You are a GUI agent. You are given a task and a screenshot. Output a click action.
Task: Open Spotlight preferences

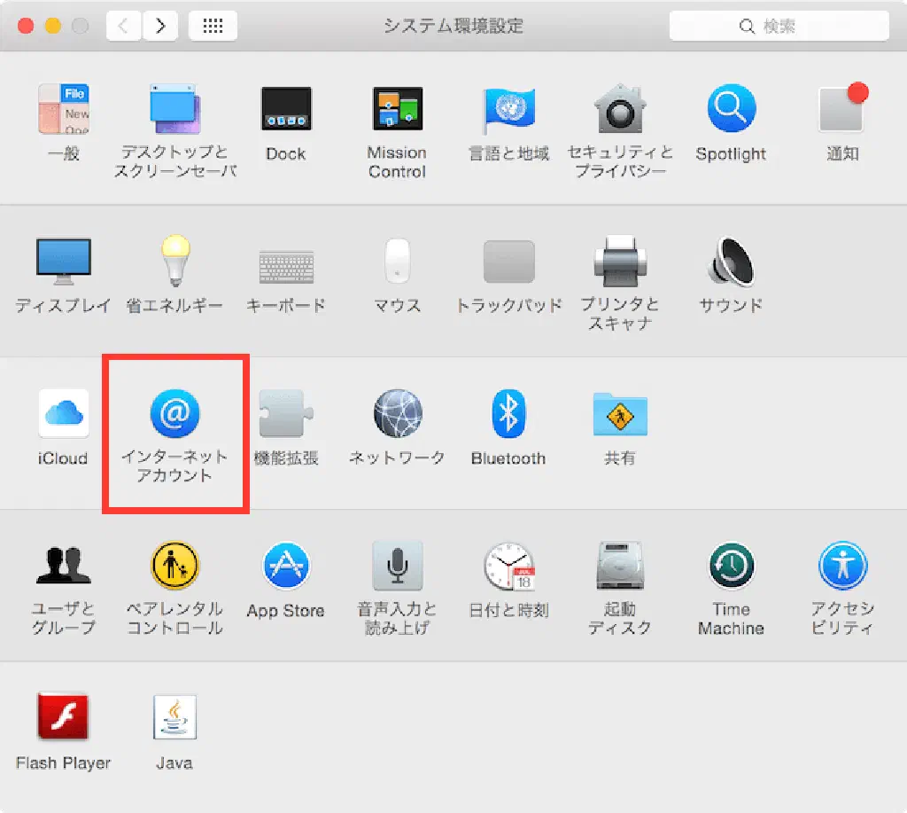pos(731,110)
